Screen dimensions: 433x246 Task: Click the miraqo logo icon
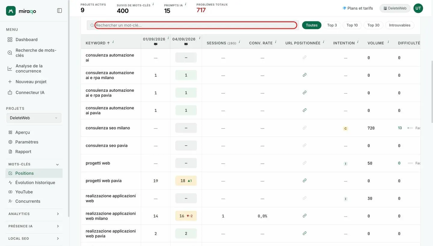(x=11, y=11)
